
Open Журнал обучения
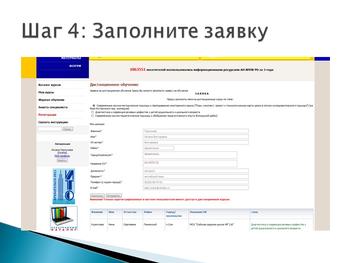51,100
